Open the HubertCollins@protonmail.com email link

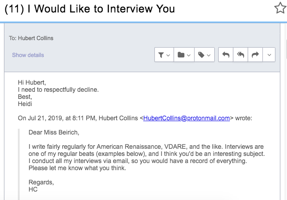tap(187, 118)
